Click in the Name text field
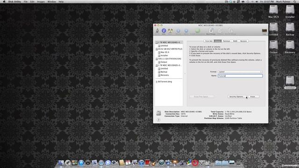299x168 pixels. (240, 76)
